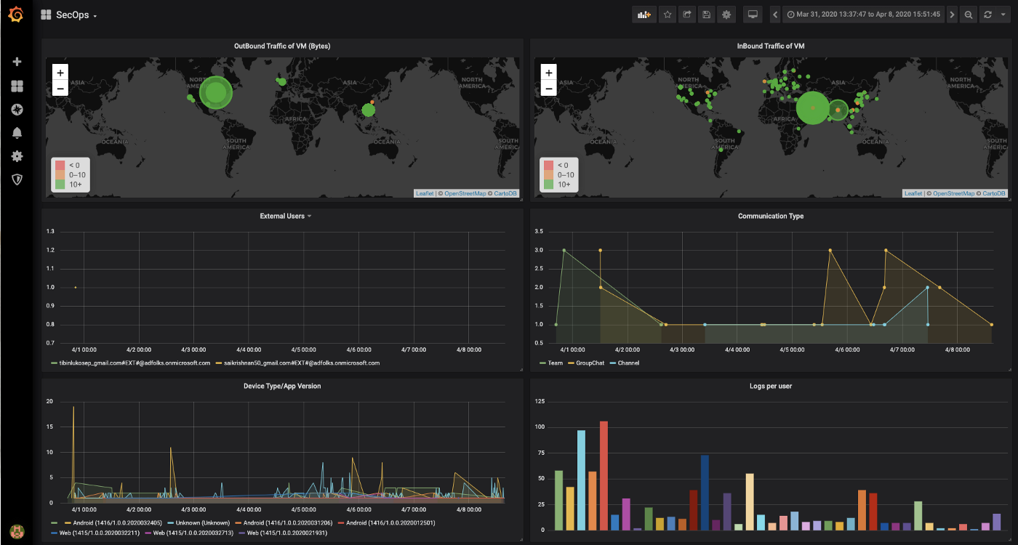This screenshot has width=1018, height=545.
Task: Click the Share dashboard icon
Action: click(686, 15)
